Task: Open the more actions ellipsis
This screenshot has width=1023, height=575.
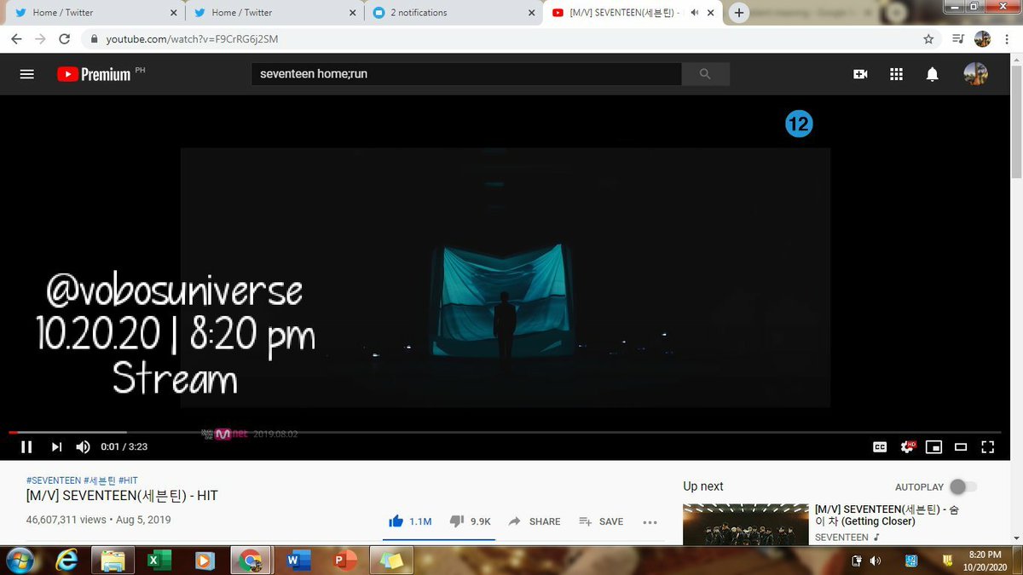Action: point(650,522)
